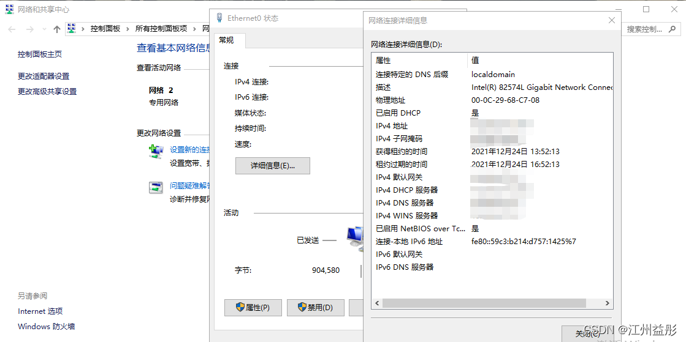This screenshot has height=342, width=686.
Task: Select the IPv4 DHCP 服务器 row
Action: coord(492,190)
